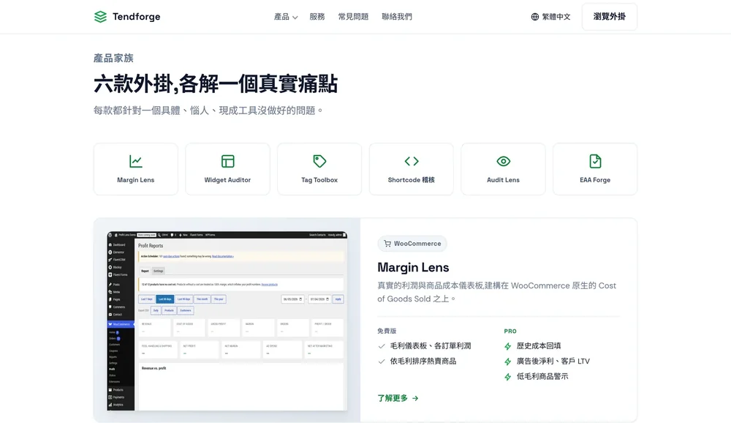Click the 免費版 label

(x=387, y=331)
